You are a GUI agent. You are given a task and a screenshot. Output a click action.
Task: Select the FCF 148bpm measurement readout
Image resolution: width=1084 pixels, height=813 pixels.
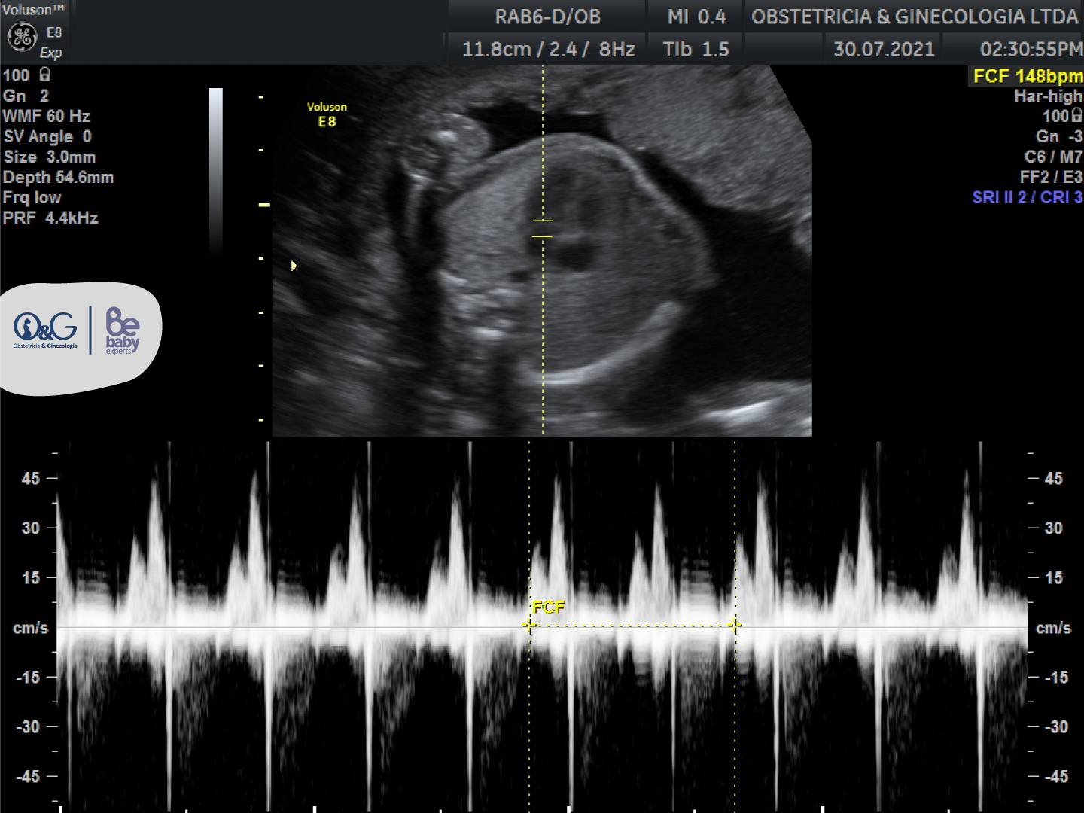point(1028,76)
